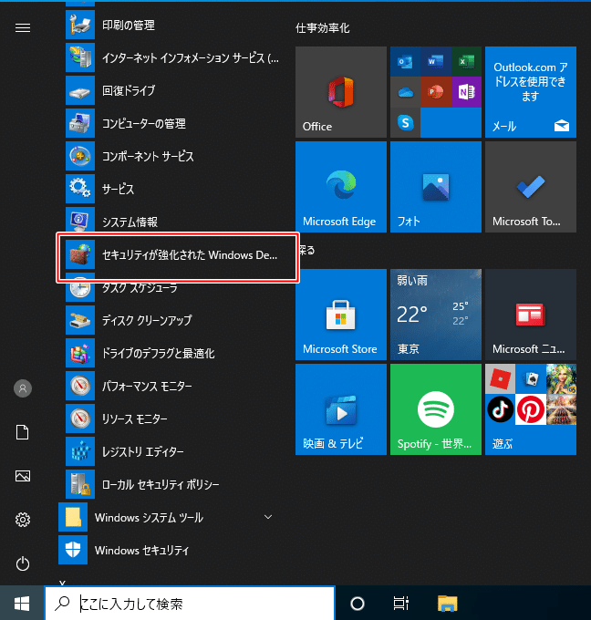Open コンピューターの管理
The height and width of the screenshot is (620, 591).
[x=171, y=123]
